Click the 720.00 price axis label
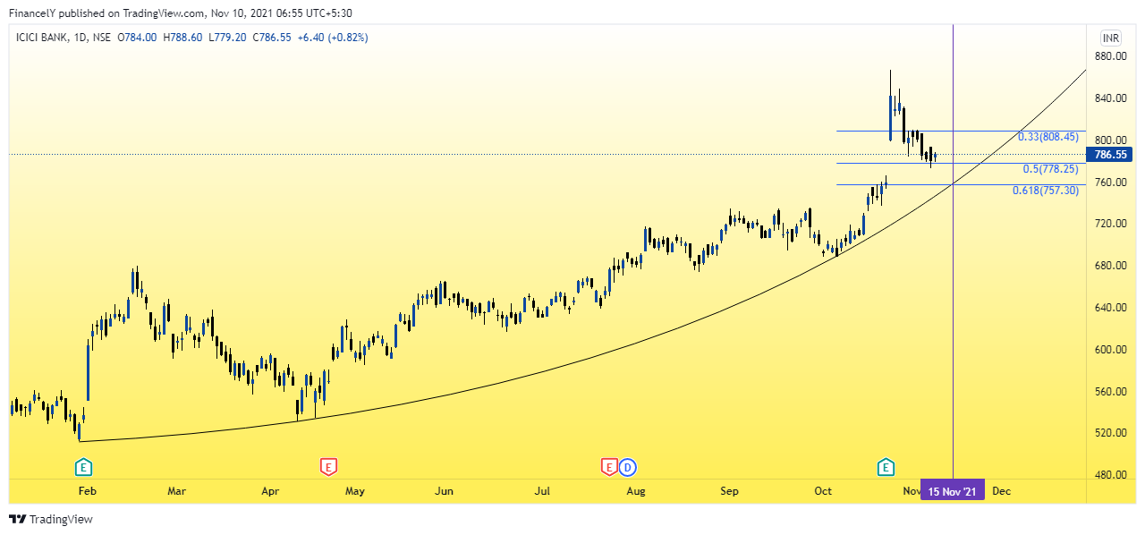The height and width of the screenshot is (535, 1145). coord(1109,224)
